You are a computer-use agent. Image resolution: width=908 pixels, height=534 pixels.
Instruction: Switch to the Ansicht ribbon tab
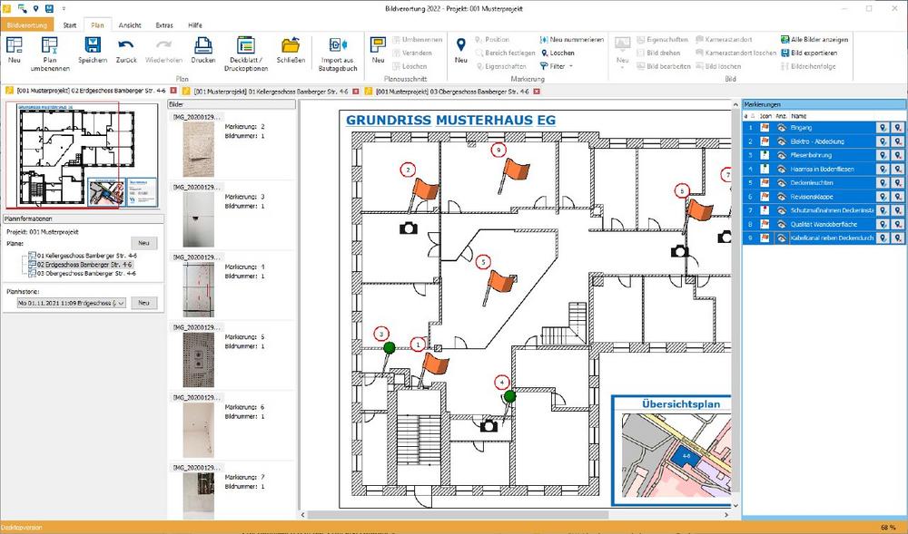129,24
